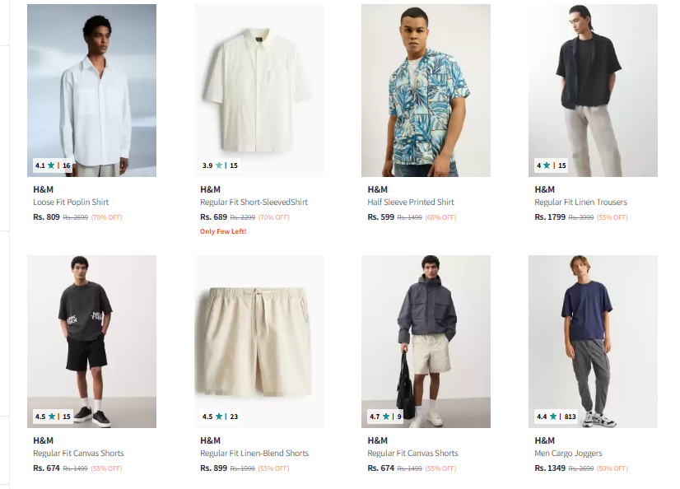Click the Half Sleeve Printed Shirt title
The width and height of the screenshot is (680, 489).
411,203
